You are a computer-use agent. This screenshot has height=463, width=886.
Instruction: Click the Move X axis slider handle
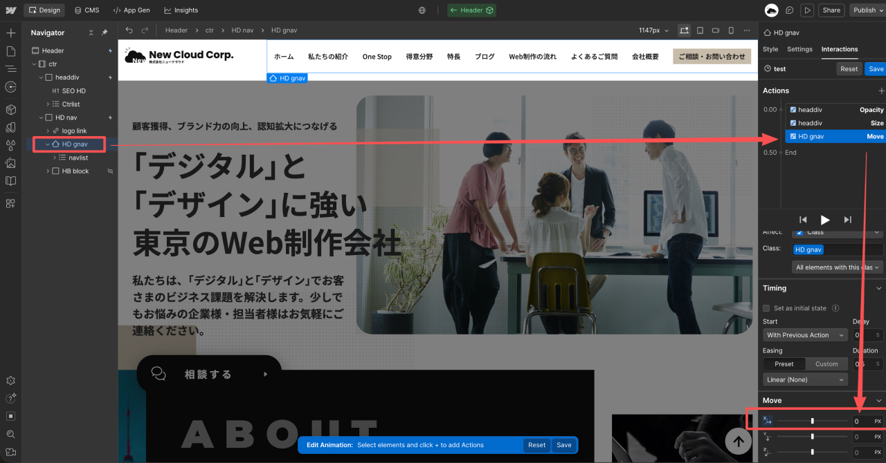coord(812,421)
